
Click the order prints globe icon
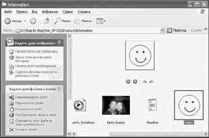coord(11,58)
